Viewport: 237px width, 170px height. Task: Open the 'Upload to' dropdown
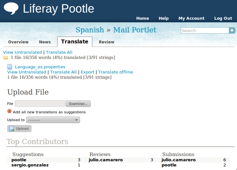point(53,120)
